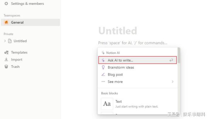Click the Settings & members gear icon
Screen dimensions: 208x119
[x=6, y=3]
